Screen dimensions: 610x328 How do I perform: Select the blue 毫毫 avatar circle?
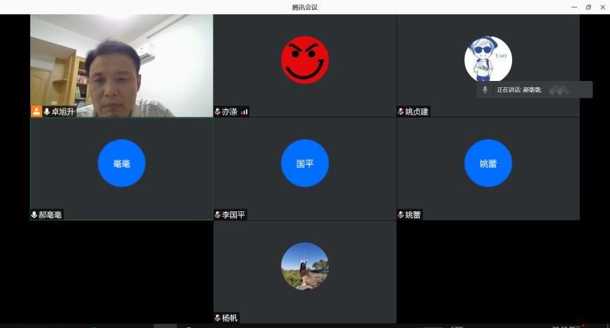coord(121,163)
